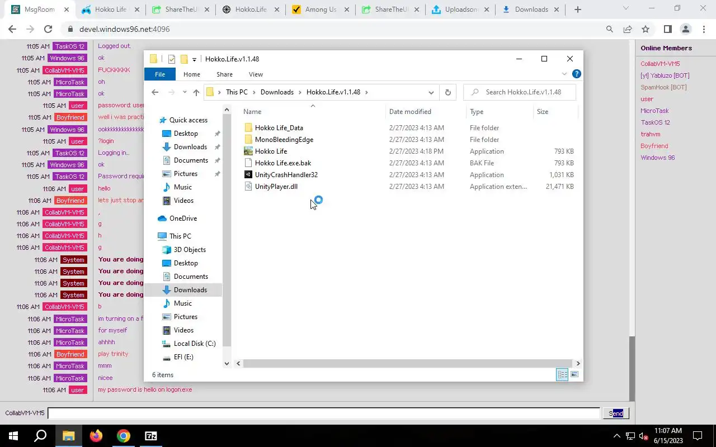Switch to large icons view layout
This screenshot has width=716, height=447.
point(574,374)
